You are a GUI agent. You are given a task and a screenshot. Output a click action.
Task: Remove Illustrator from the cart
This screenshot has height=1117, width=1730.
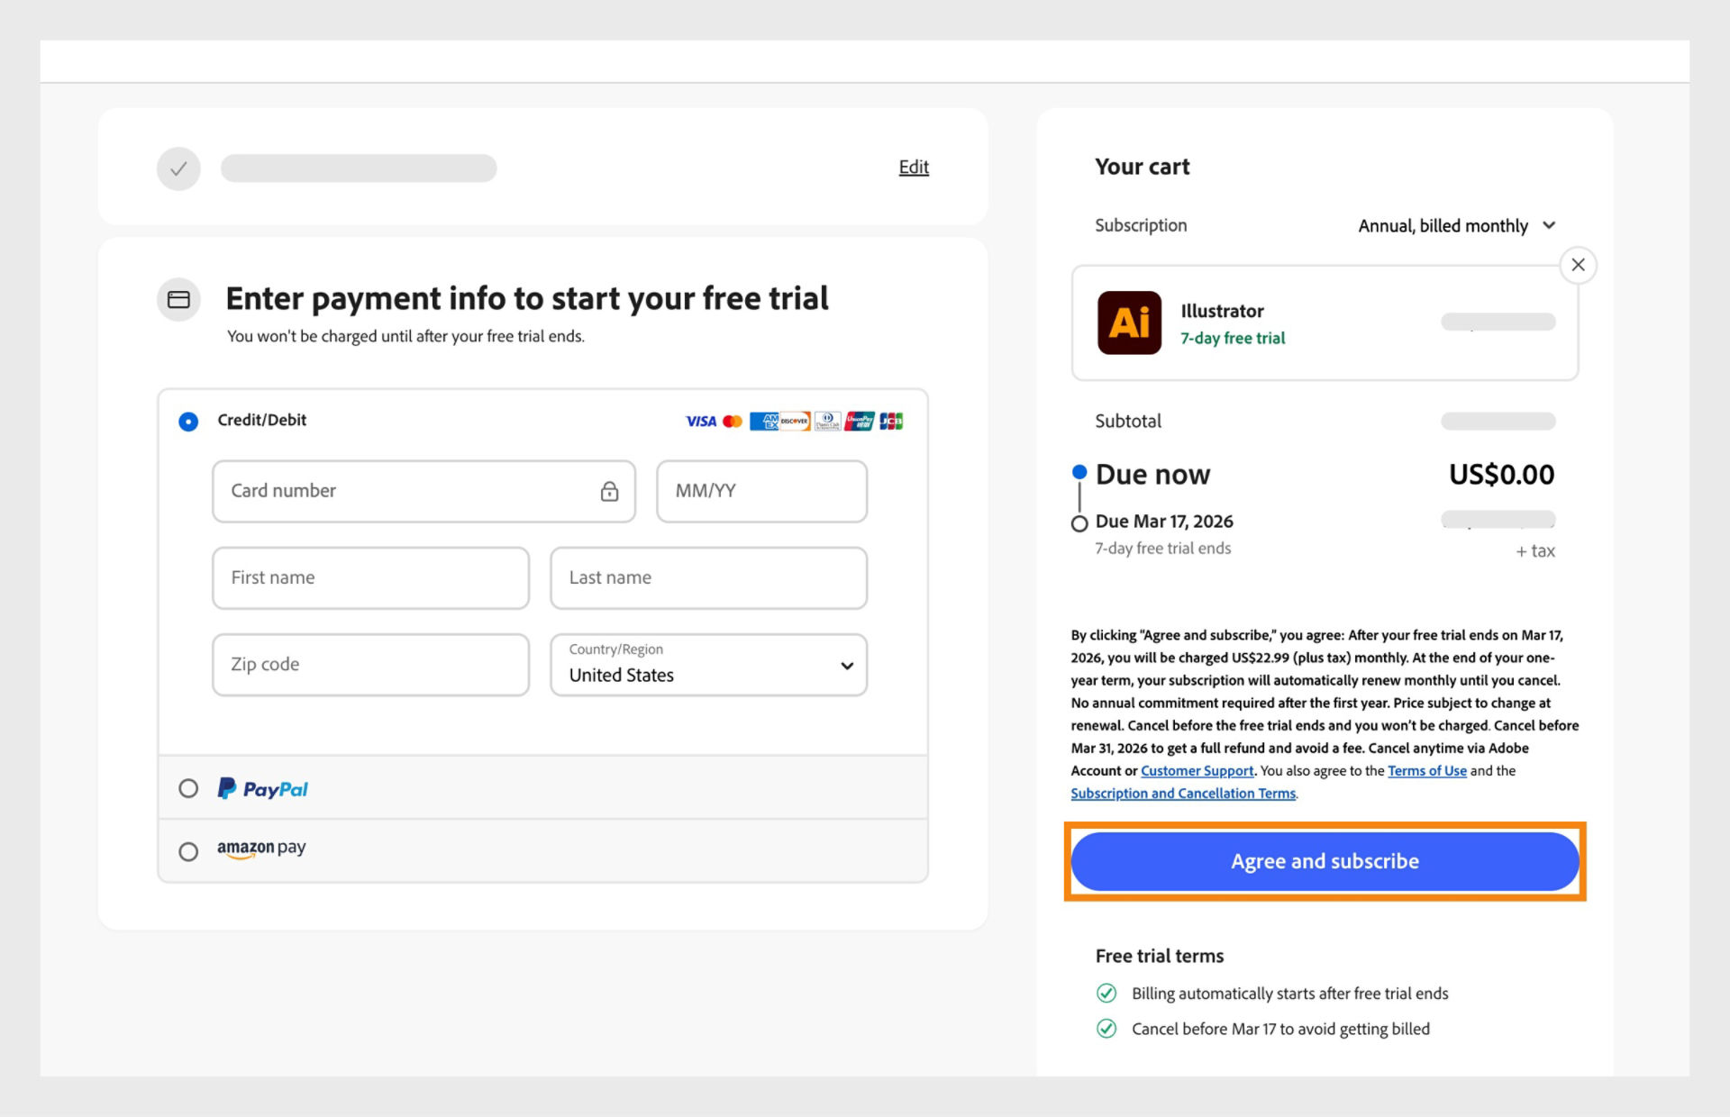(x=1578, y=265)
